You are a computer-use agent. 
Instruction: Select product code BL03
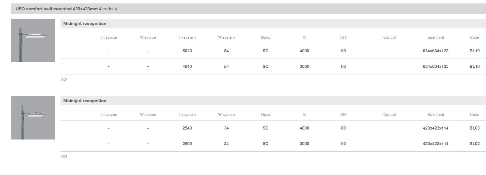(x=474, y=128)
